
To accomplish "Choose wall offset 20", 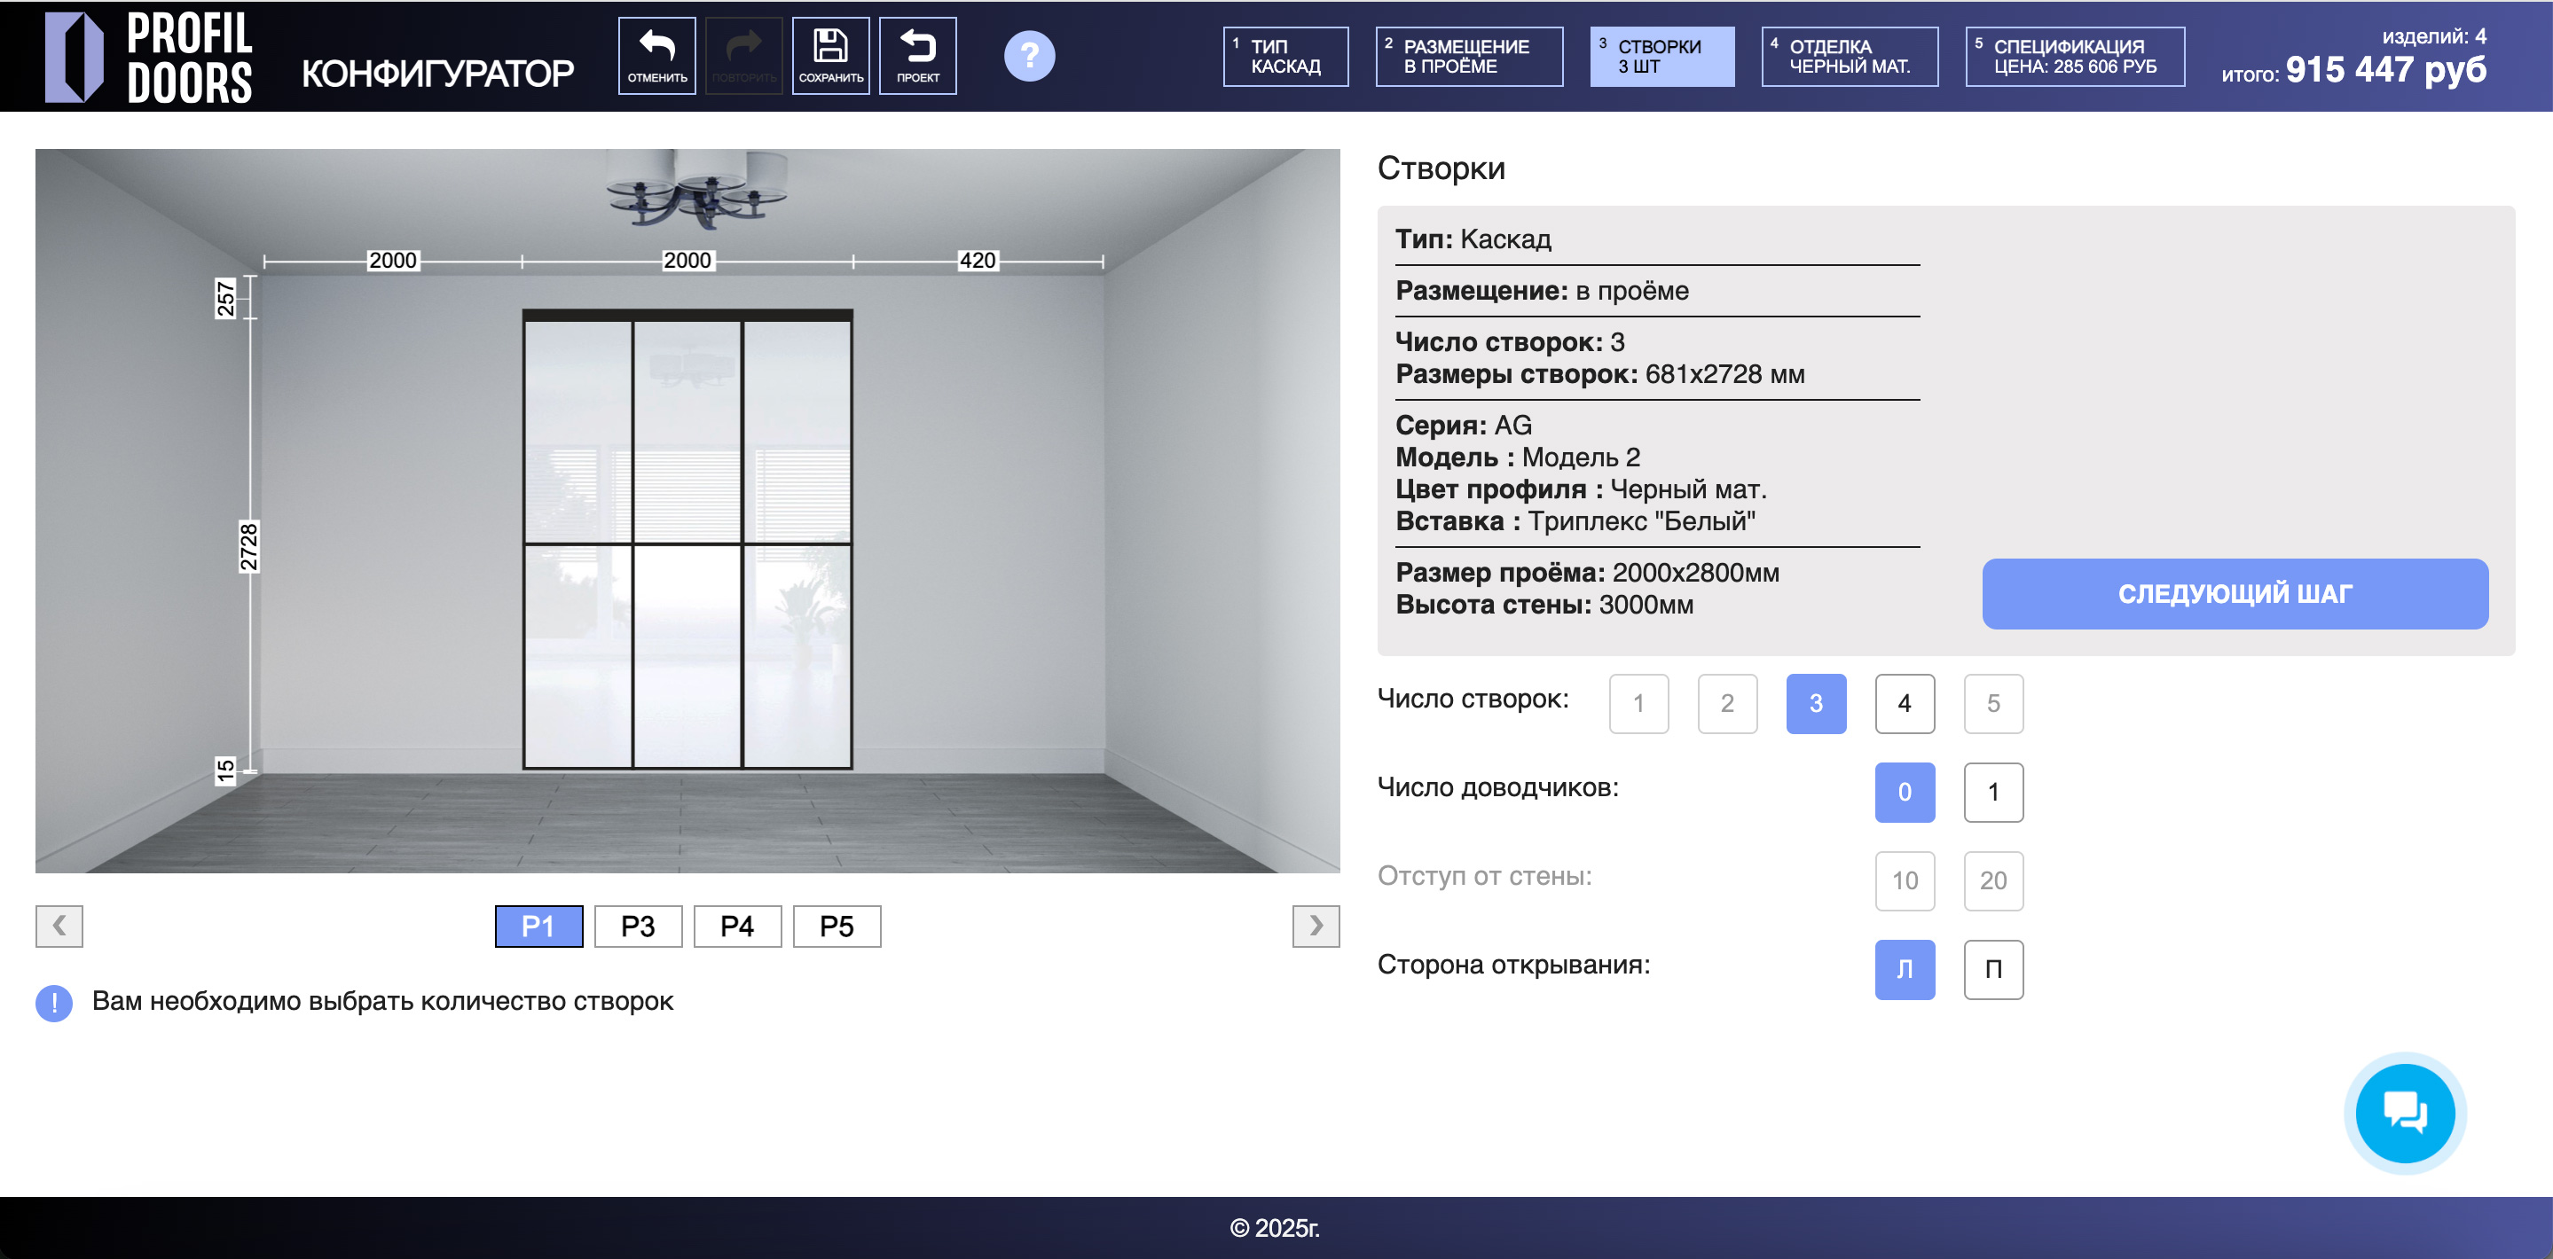I will pyautogui.click(x=1993, y=880).
